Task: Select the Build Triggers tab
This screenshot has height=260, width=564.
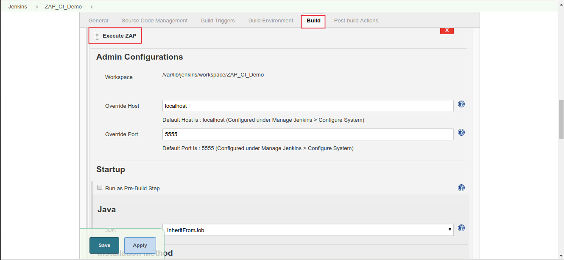Action: [x=218, y=20]
